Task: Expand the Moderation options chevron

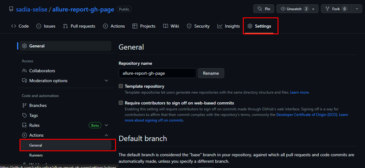Action: pos(106,81)
